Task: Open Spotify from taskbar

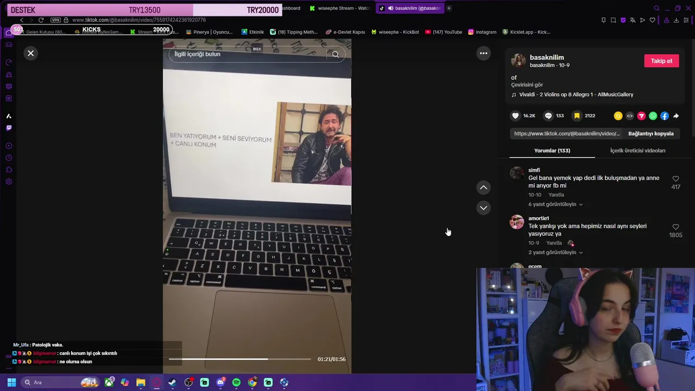Action: tap(236, 382)
